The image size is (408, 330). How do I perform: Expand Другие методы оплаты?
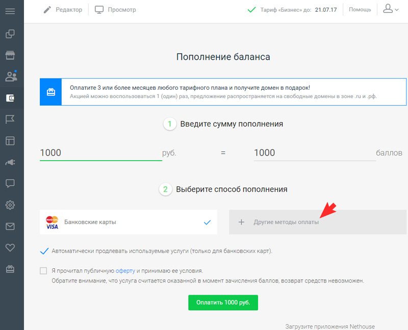pos(318,222)
